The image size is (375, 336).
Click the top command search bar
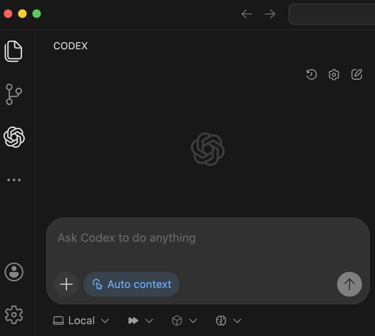(x=332, y=14)
